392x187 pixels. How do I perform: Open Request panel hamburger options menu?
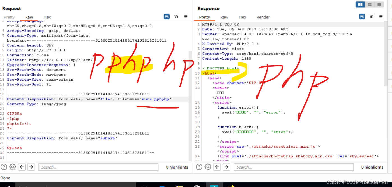[x=186, y=17]
